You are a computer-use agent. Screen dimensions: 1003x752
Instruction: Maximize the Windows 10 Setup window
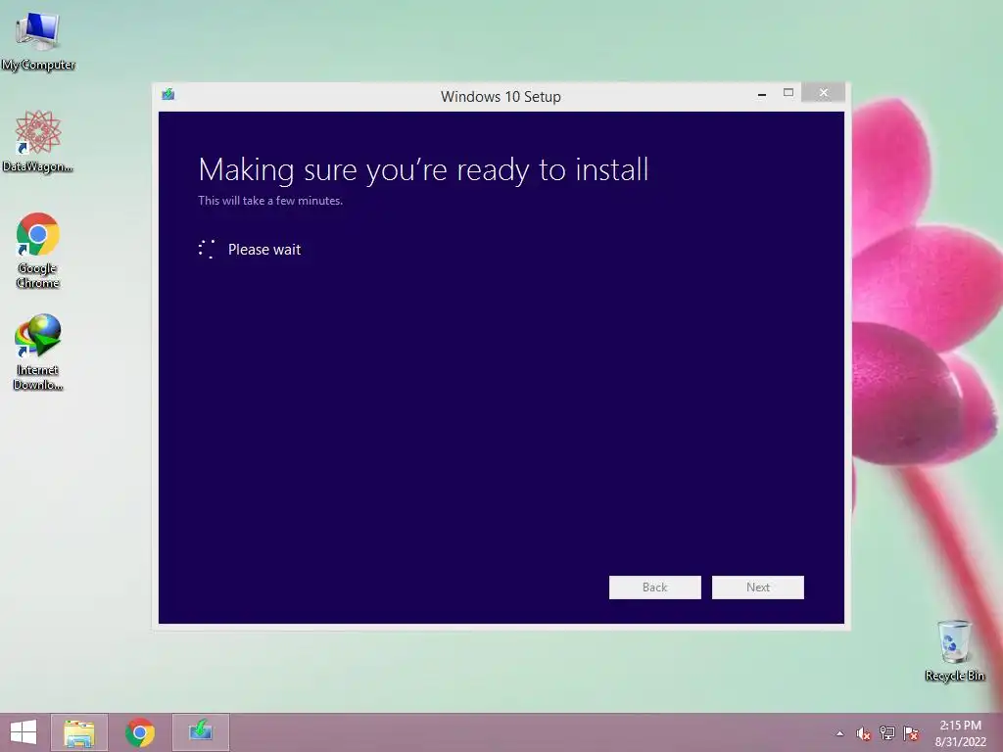pyautogui.click(x=788, y=93)
